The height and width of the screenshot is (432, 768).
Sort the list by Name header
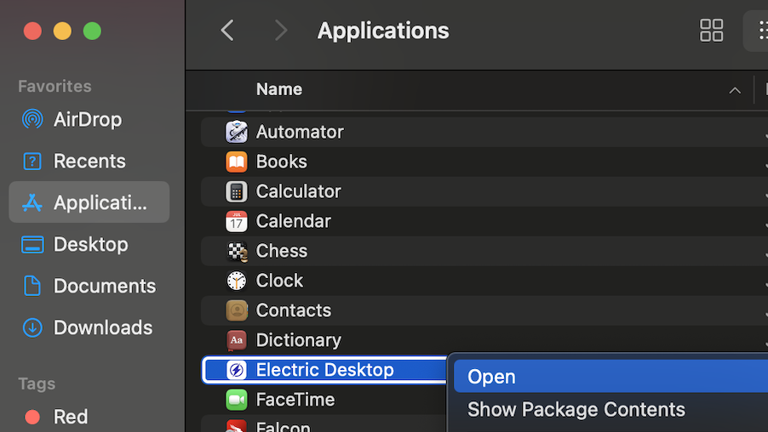click(279, 89)
